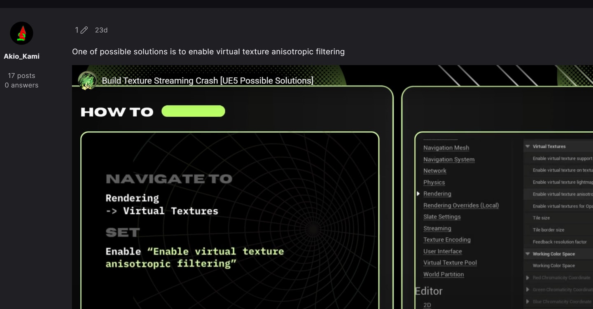Expand the Blue Chromaticity Coordinate row
The width and height of the screenshot is (593, 309).
click(528, 302)
